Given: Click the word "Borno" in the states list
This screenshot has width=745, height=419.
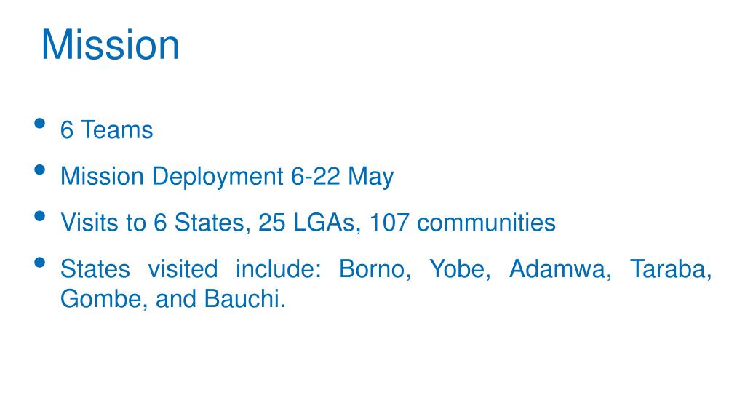Looking at the screenshot, I should tap(375, 269).
